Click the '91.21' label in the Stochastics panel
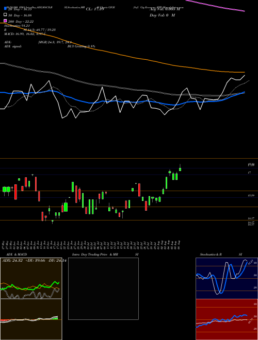The image size is (258, 340). coord(251,261)
